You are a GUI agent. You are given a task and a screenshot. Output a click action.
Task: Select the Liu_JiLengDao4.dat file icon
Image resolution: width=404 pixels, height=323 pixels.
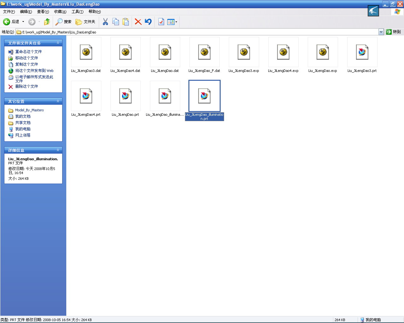tap(126, 52)
